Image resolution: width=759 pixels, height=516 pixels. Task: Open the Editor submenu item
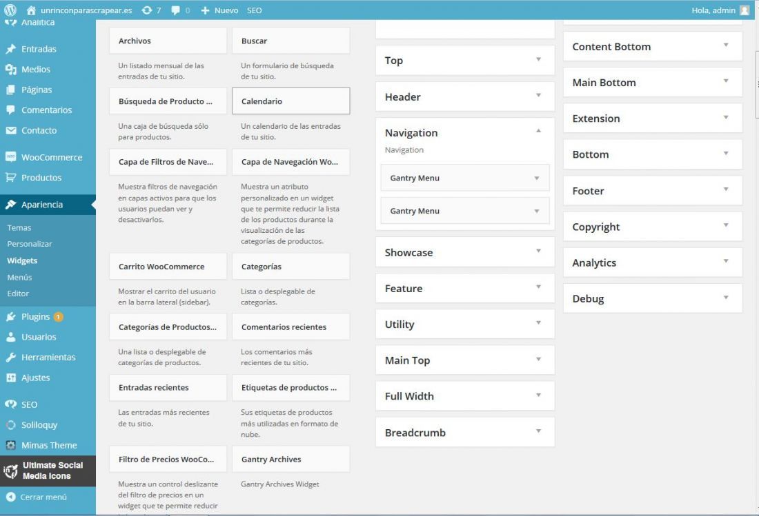pyautogui.click(x=18, y=293)
